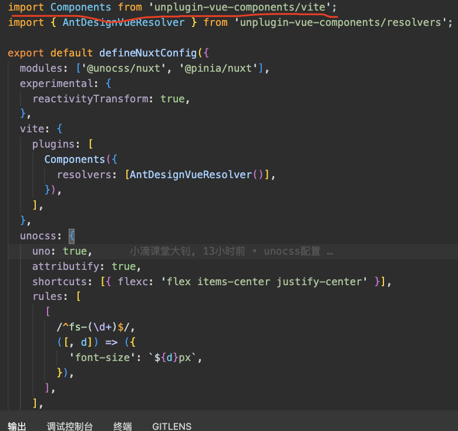
Task: Switch to 调试控制台 tab
Action: pyautogui.click(x=69, y=426)
